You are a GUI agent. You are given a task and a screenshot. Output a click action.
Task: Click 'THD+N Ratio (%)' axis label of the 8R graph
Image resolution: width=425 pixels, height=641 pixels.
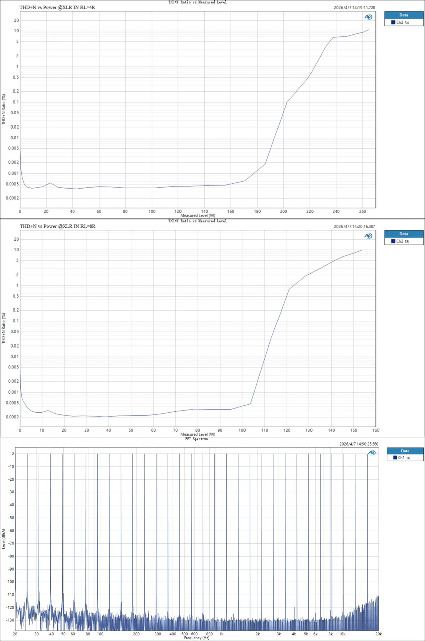click(x=4, y=328)
